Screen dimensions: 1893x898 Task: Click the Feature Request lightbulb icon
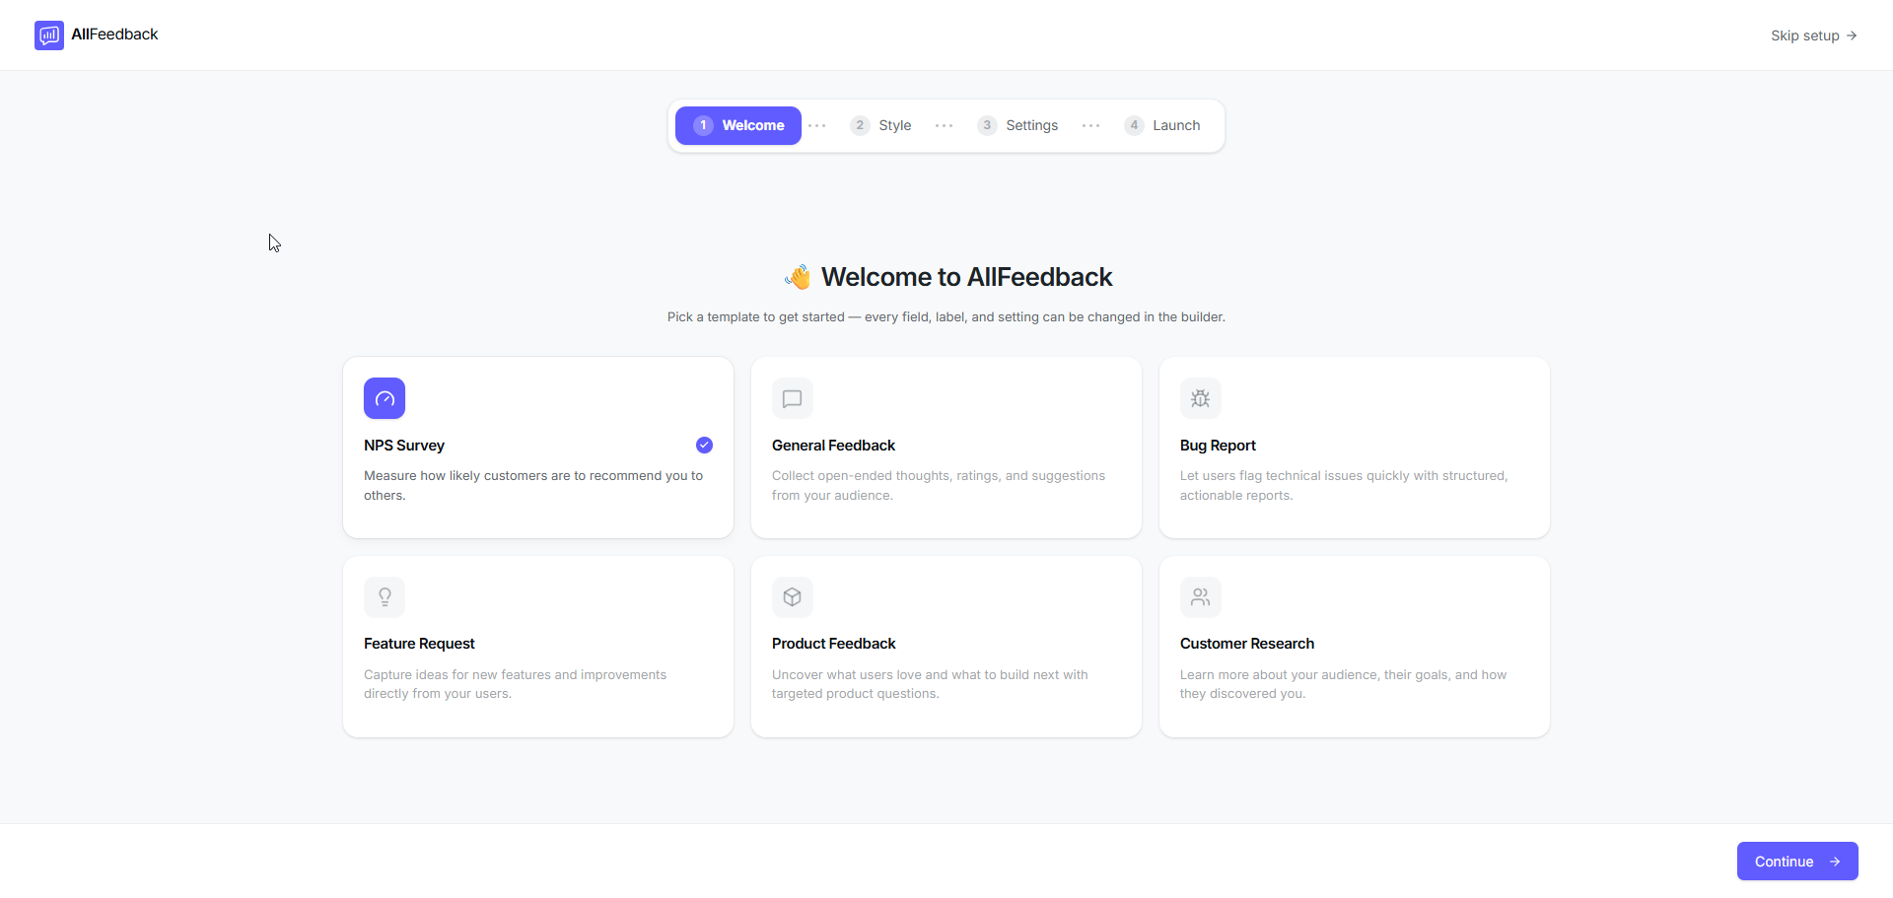click(385, 597)
